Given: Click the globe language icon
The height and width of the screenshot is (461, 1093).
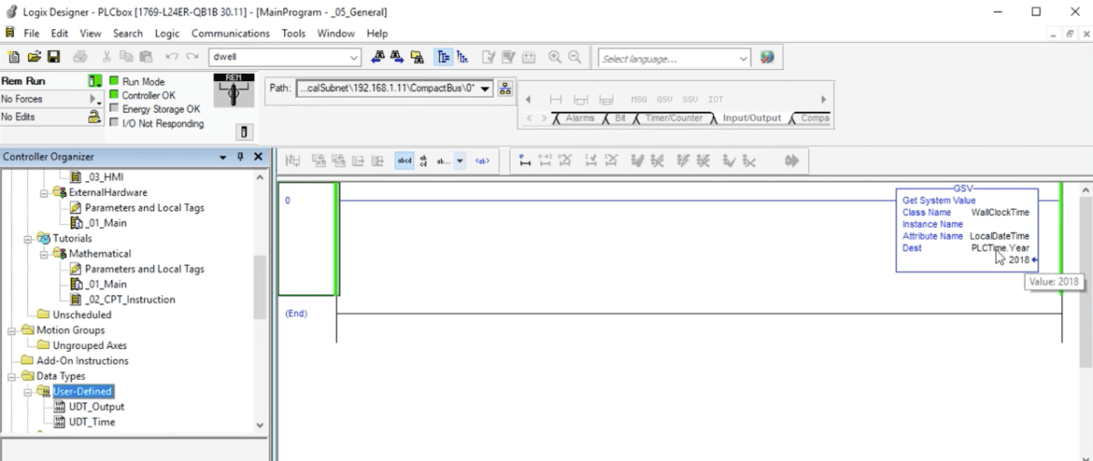Looking at the screenshot, I should (767, 57).
